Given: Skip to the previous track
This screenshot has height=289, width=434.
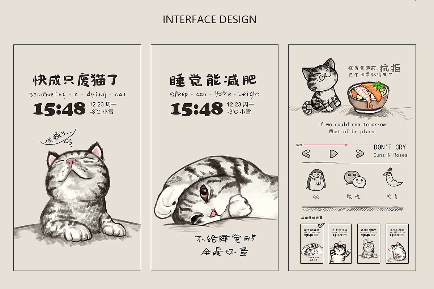Looking at the screenshot, I should [306, 154].
